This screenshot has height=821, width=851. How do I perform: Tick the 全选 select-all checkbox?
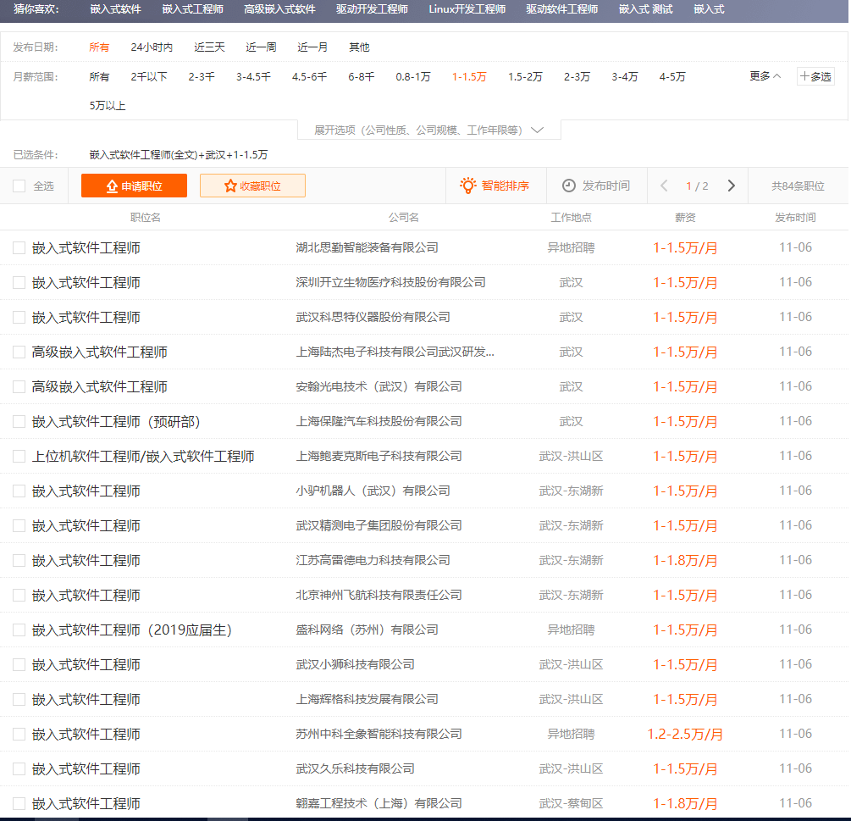pyautogui.click(x=19, y=186)
